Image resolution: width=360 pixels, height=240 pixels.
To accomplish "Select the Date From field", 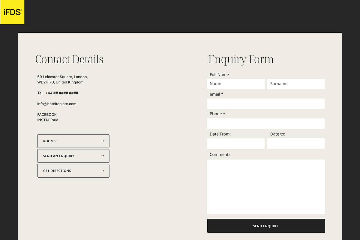I will pos(235,143).
